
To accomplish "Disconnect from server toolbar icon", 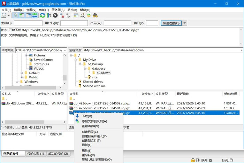I will (x=62, y=15).
